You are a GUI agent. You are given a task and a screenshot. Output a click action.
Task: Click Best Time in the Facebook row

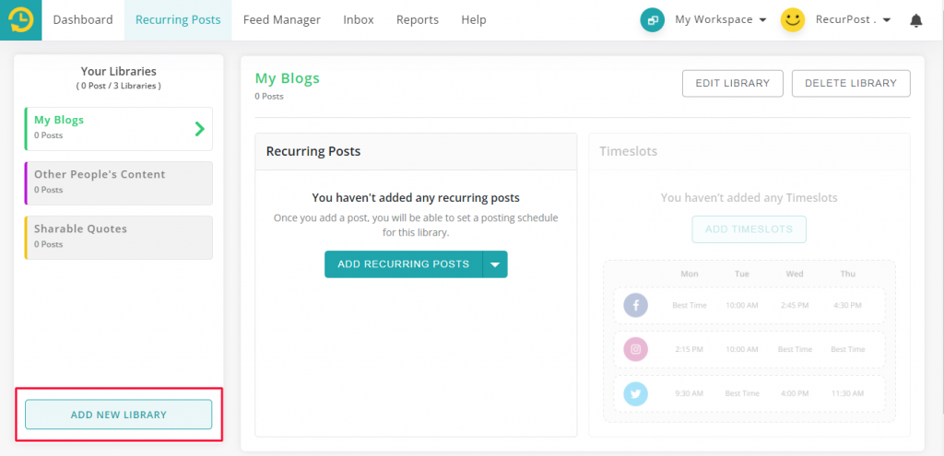tap(690, 305)
